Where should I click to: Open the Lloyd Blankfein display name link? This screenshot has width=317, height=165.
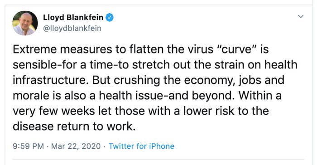click(x=73, y=17)
